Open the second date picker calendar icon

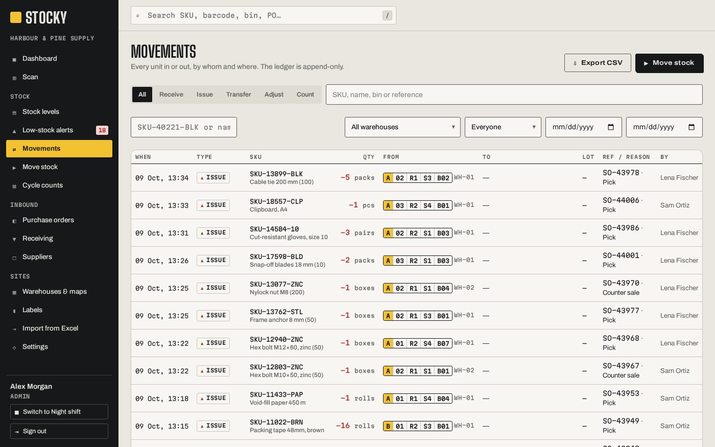[692, 127]
